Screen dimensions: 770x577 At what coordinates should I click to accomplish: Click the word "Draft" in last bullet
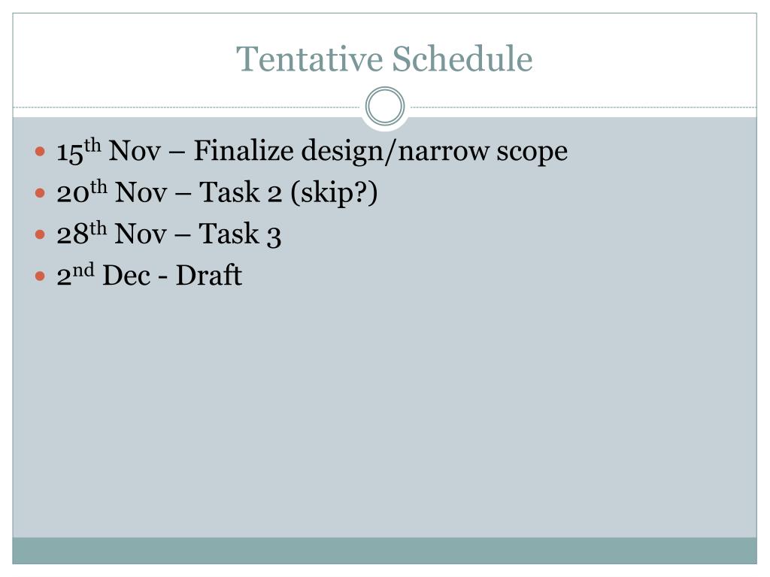point(209,276)
